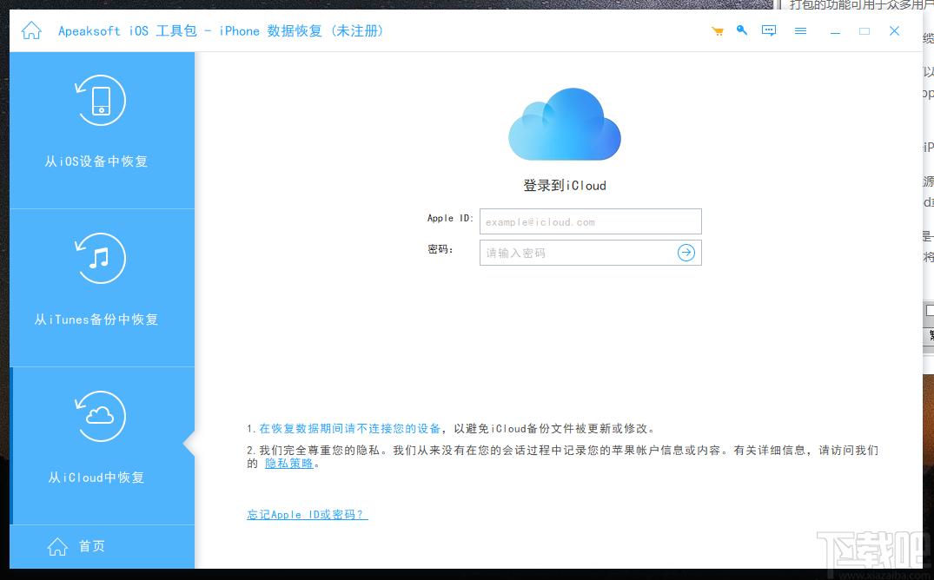Screen dimensions: 934x580
Task: Open the shopping cart purchase icon
Action: tap(717, 31)
